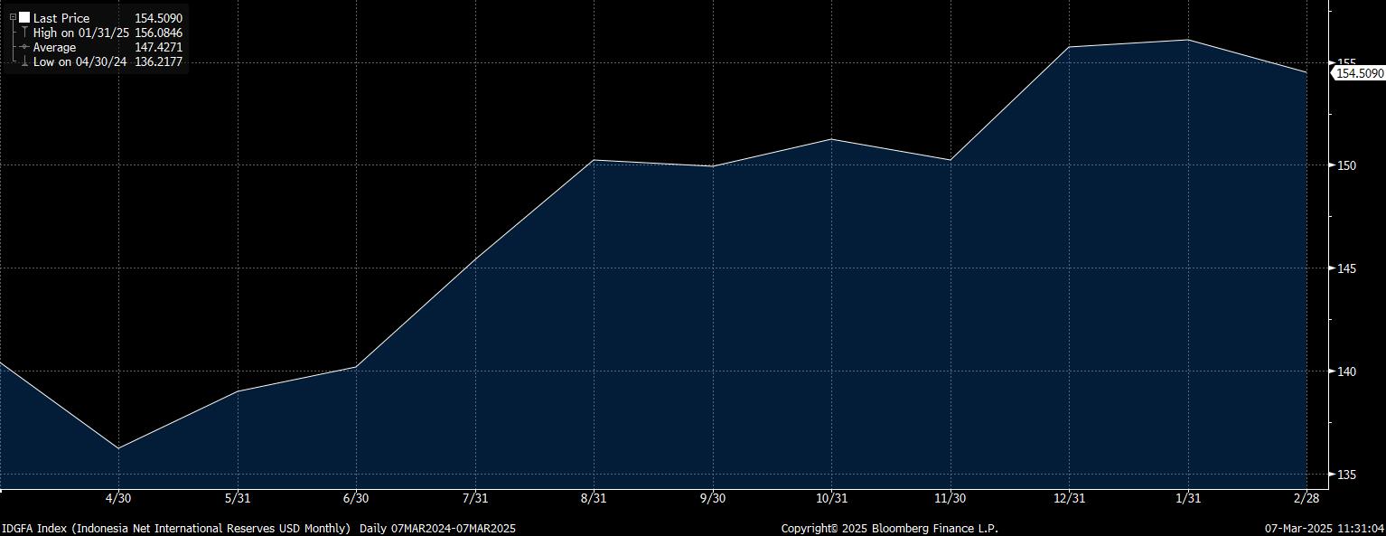Click the 154.5090 last price axis tag
Image resolution: width=1386 pixels, height=536 pixels.
(1359, 73)
